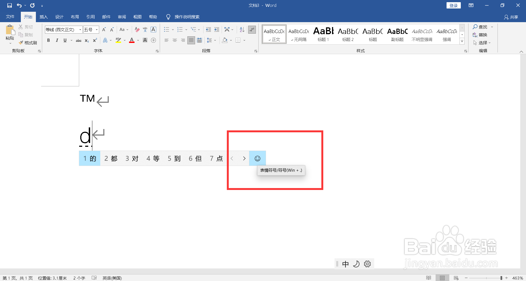This screenshot has width=526, height=281.
Task: Select the Format Painter tool
Action: pyautogui.click(x=28, y=43)
